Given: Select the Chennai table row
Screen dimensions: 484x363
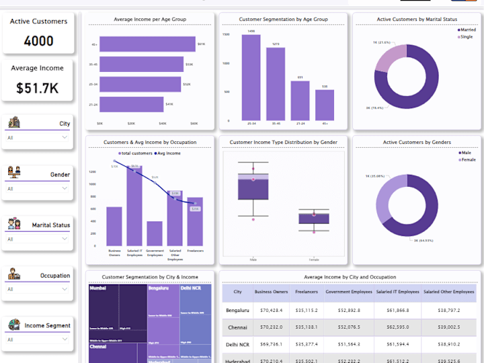Looking at the screenshot, I should (x=349, y=327).
